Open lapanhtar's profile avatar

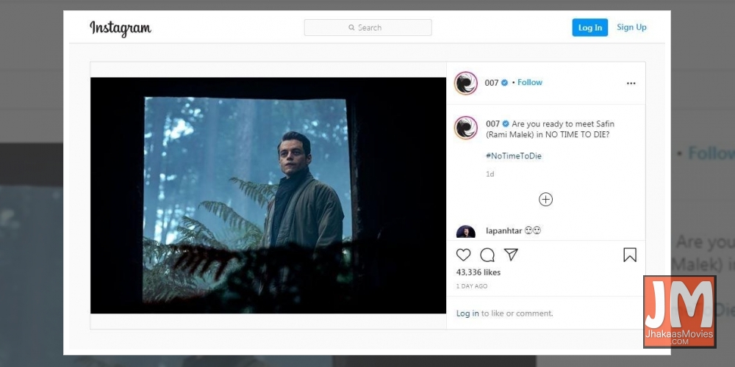click(x=466, y=233)
